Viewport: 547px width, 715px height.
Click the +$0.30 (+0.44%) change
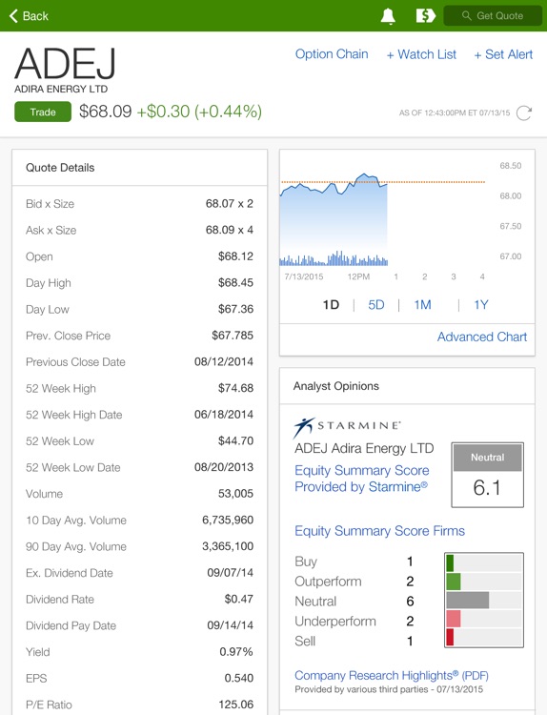pyautogui.click(x=199, y=112)
